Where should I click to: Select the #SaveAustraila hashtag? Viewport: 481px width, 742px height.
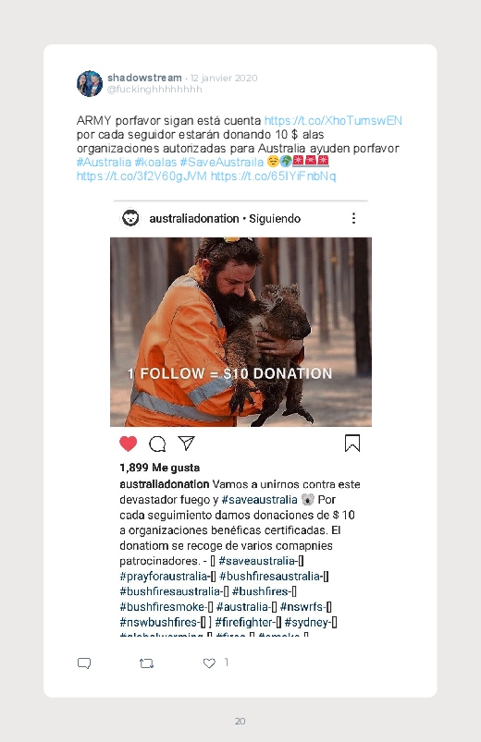click(221, 163)
